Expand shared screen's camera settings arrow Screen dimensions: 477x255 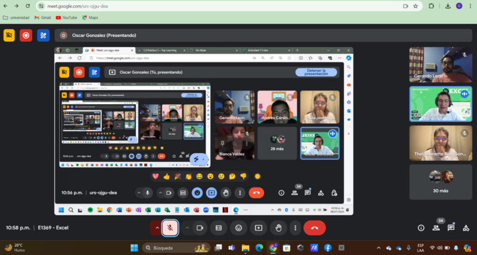click(x=160, y=192)
